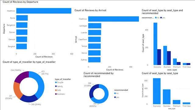This screenshot has width=195, height=110.
Task: Select the Luanda arrival bar
Action: (94, 32)
